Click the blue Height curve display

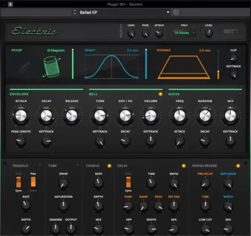[x=111, y=67]
